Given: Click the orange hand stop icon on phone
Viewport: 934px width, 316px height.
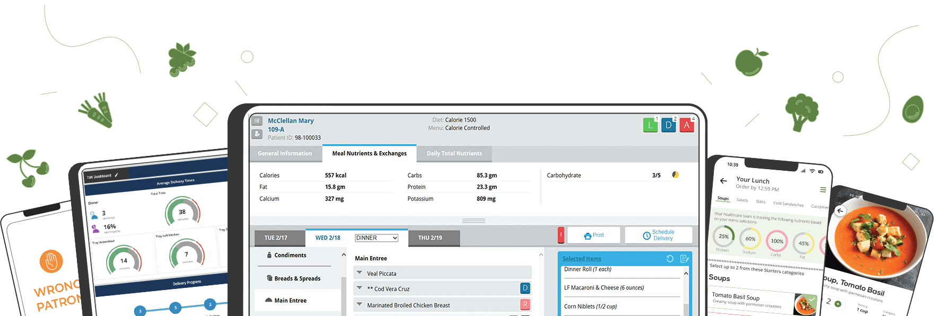Looking at the screenshot, I should (x=51, y=261).
